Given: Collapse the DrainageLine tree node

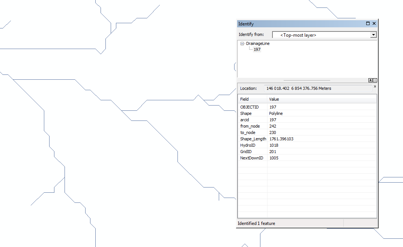Looking at the screenshot, I should click(242, 44).
